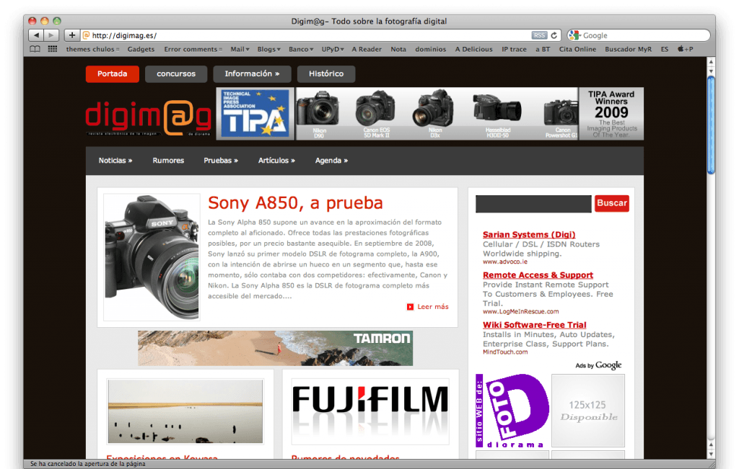Open the Banco bookmarks dropdown
This screenshot has width=739, height=469.
pyautogui.click(x=301, y=49)
